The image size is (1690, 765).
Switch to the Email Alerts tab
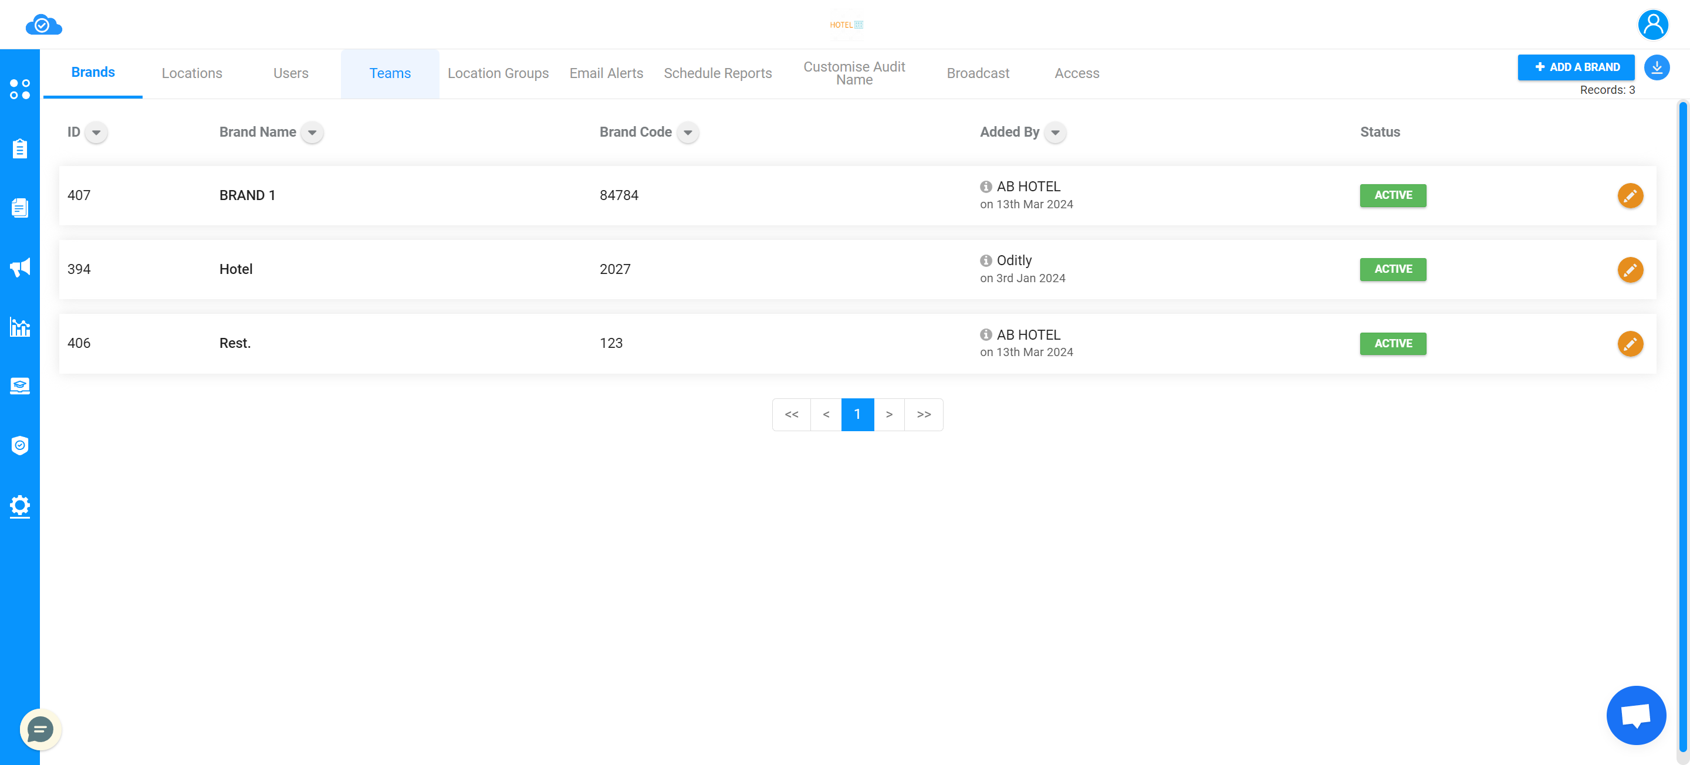[606, 72]
